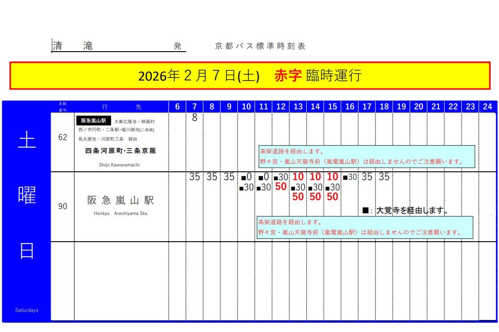This screenshot has width=499, height=332.
Task: Toggle the red 50 departure time
Action: pyautogui.click(x=280, y=187)
